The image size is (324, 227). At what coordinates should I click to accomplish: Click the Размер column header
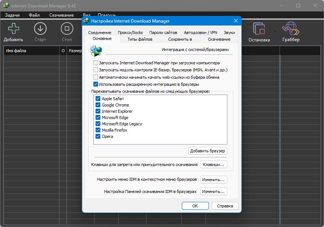coord(75,51)
